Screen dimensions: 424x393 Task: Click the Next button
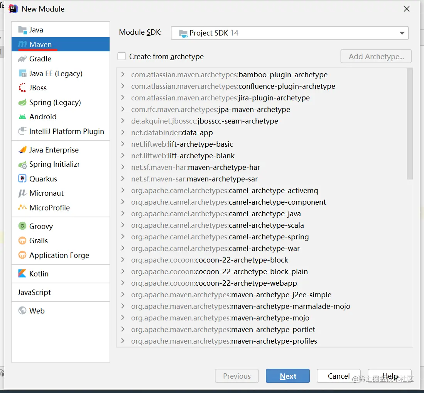point(288,376)
